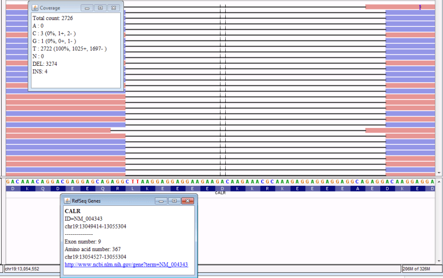Click the chr19:13,054,552 position status field
This screenshot has height=278, width=443.
pyautogui.click(x=32, y=269)
